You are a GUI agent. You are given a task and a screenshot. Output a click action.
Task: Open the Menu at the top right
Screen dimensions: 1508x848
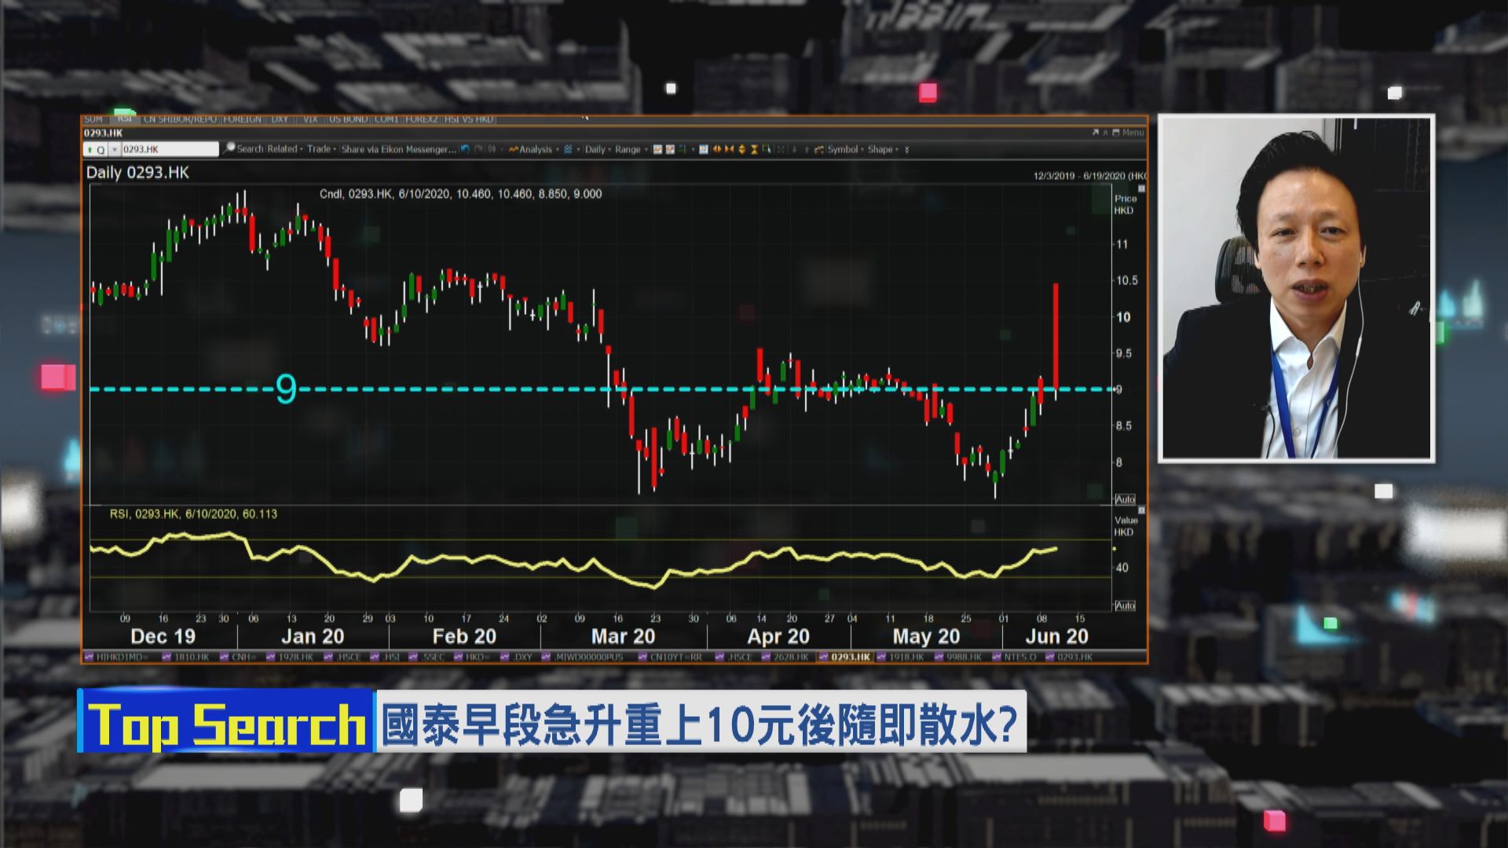pyautogui.click(x=1129, y=132)
